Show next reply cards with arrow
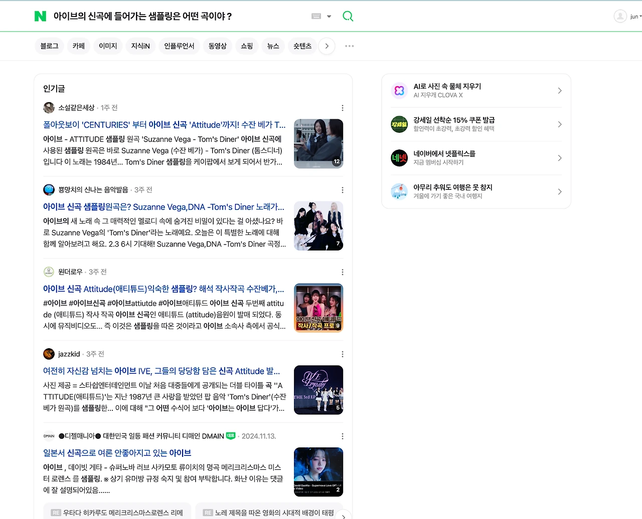 (x=344, y=515)
